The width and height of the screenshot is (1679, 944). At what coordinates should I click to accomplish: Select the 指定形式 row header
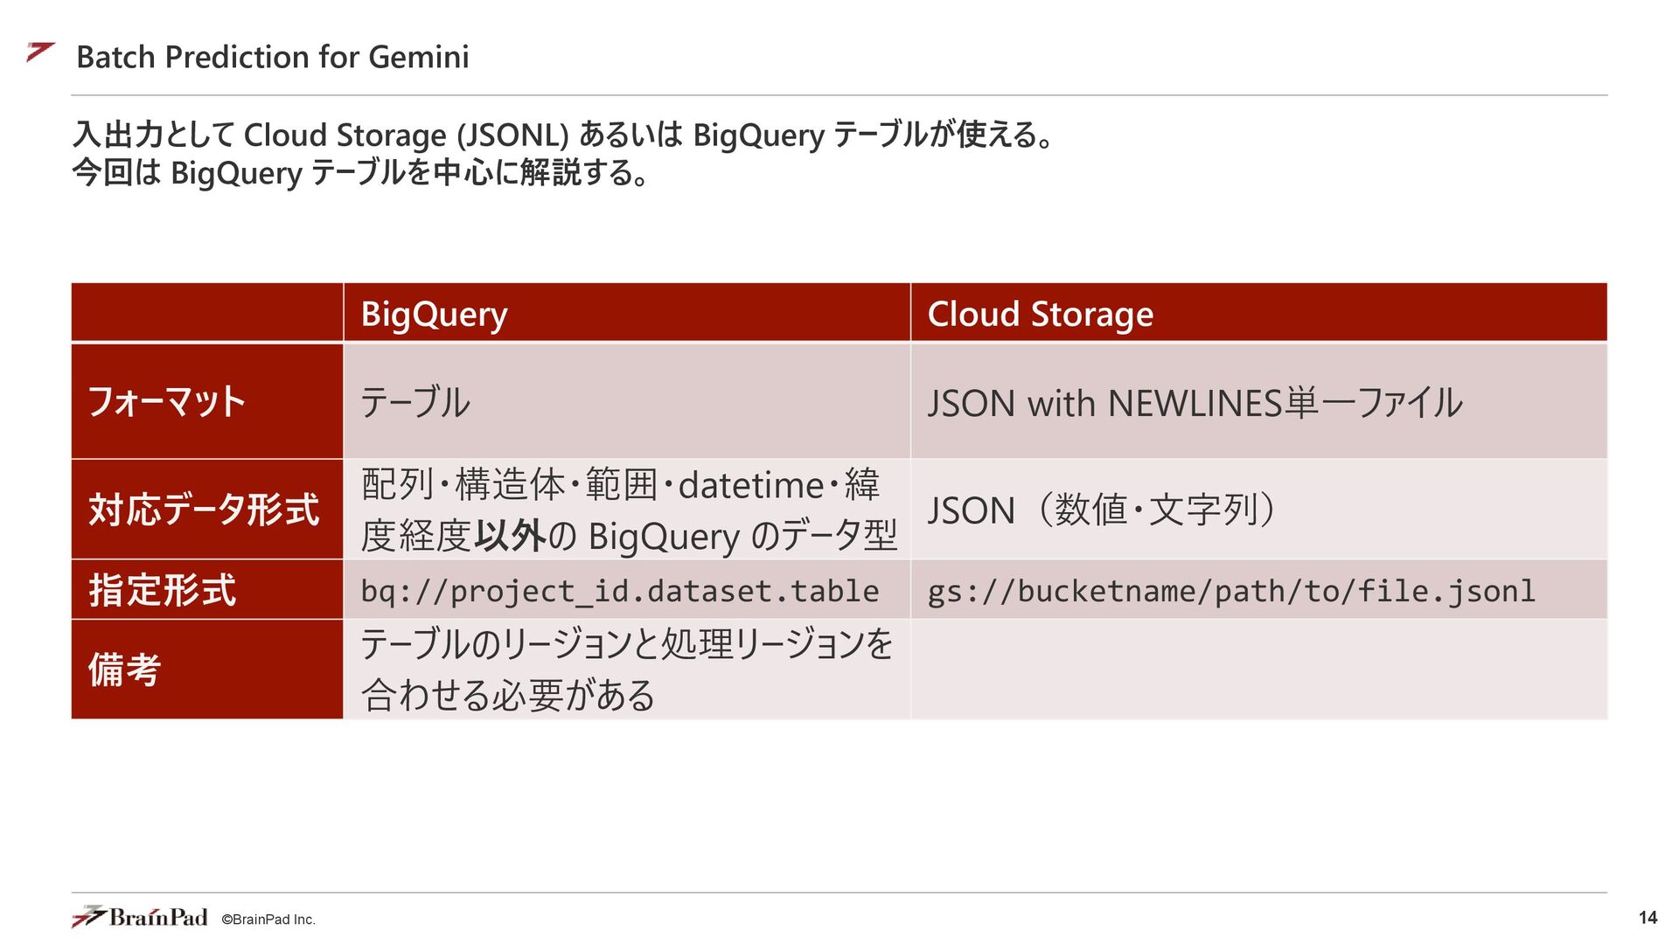pyautogui.click(x=207, y=590)
